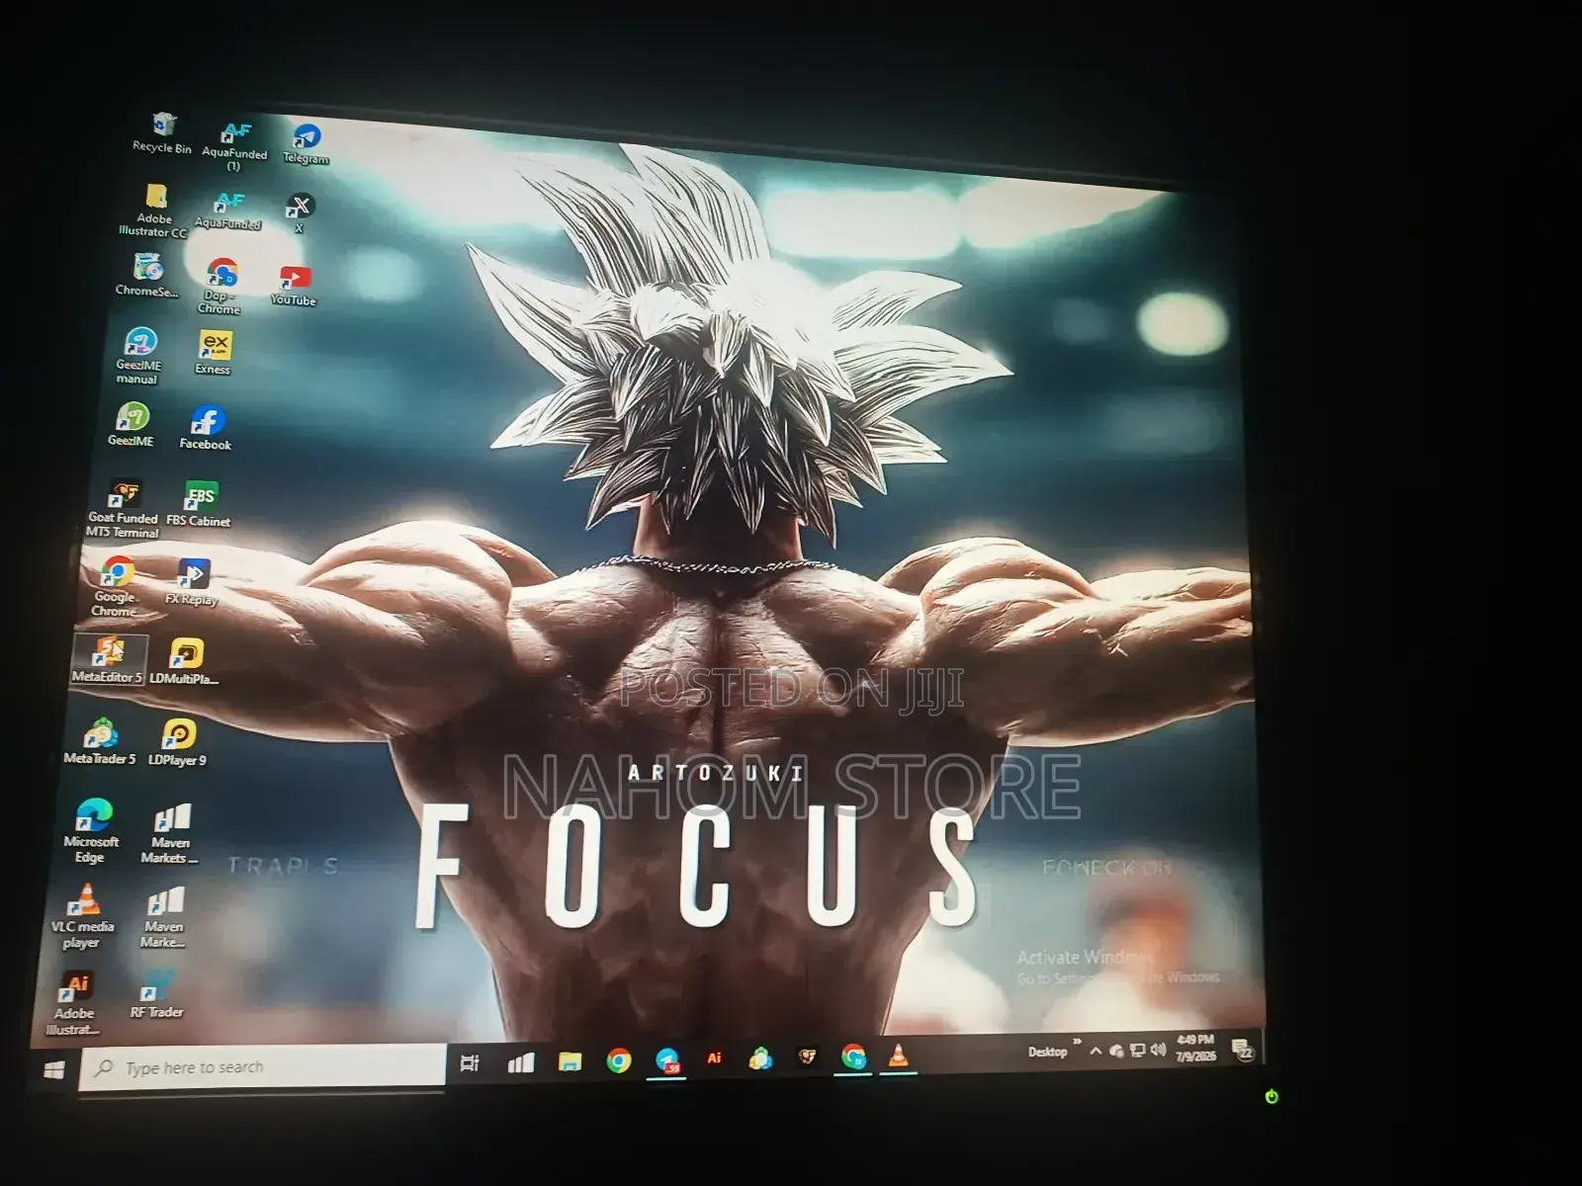This screenshot has width=1582, height=1186.
Task: Launch Goat Funded MT5 Terminal desktop shortcut
Action: coord(123,509)
